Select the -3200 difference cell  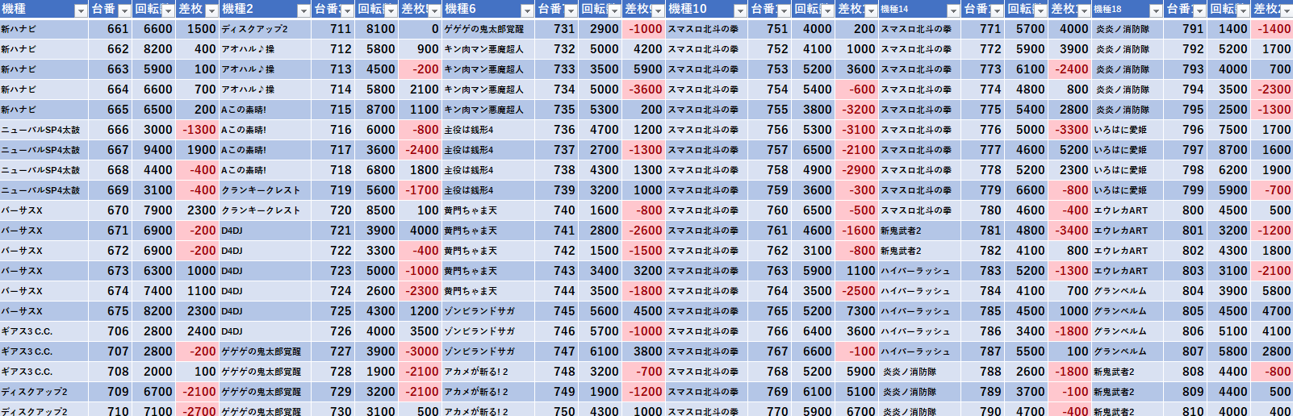point(857,110)
